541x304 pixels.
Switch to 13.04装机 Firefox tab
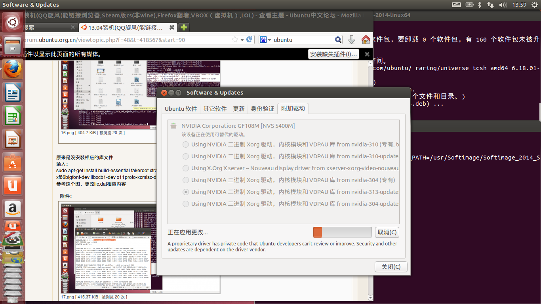pos(128,28)
